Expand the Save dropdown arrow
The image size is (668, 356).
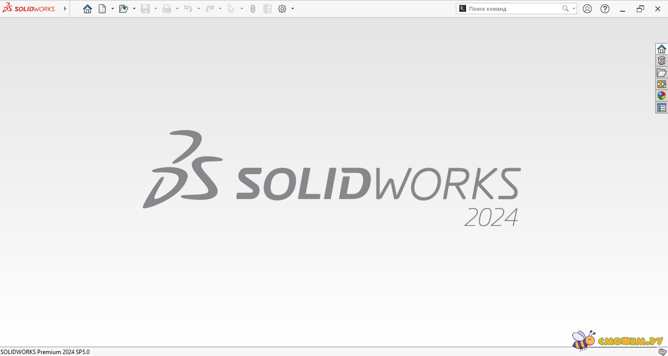[156, 9]
